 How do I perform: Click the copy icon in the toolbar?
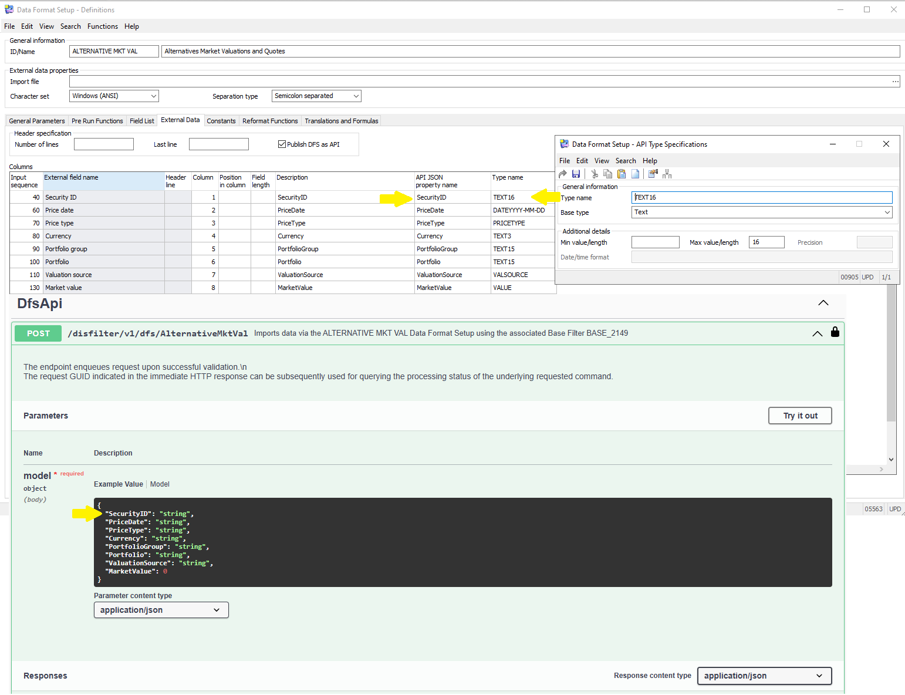click(607, 174)
